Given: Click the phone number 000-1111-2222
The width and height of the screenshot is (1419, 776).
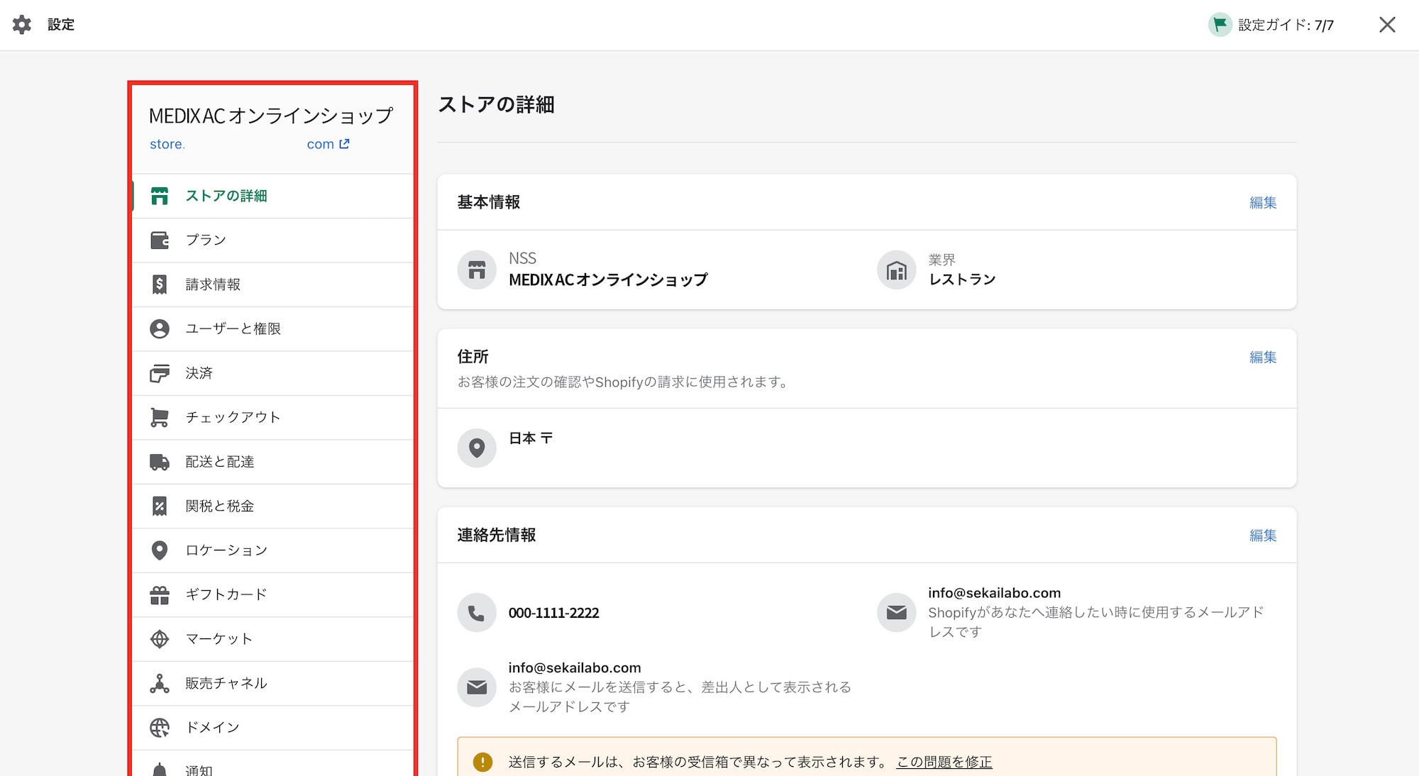Looking at the screenshot, I should [553, 613].
